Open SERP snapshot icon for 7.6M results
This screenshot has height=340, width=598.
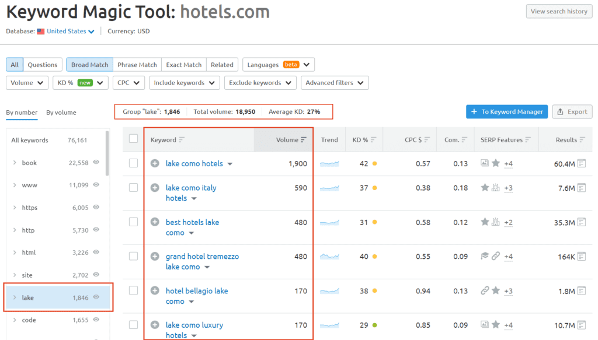click(x=581, y=188)
